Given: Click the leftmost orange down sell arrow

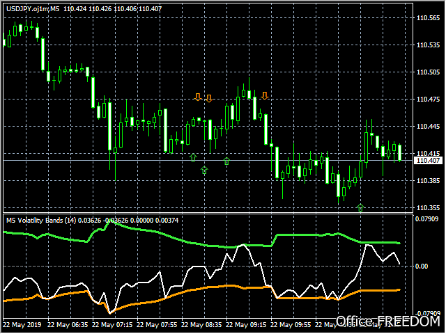Looking at the screenshot, I should pyautogui.click(x=198, y=97).
